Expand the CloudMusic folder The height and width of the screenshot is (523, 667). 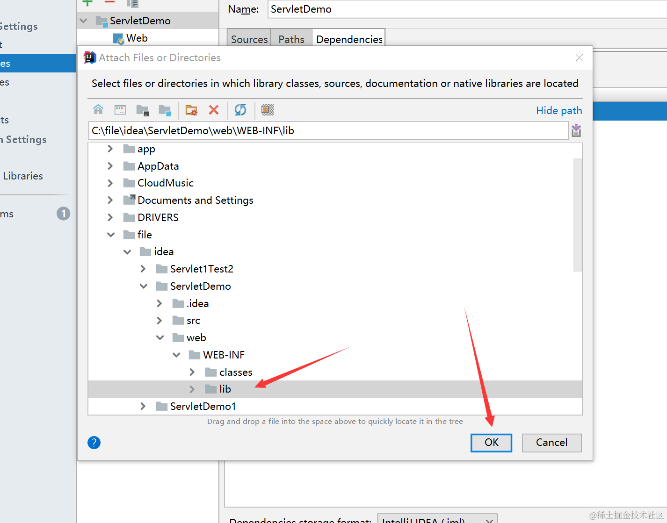tap(110, 183)
